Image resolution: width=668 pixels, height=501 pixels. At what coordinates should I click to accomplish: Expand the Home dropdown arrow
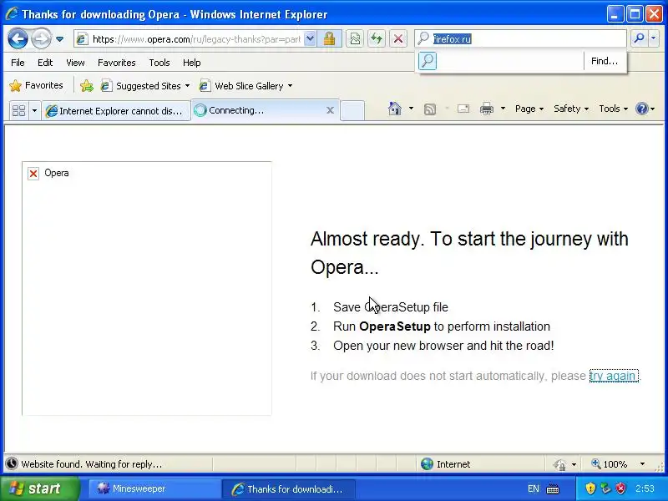pos(411,109)
